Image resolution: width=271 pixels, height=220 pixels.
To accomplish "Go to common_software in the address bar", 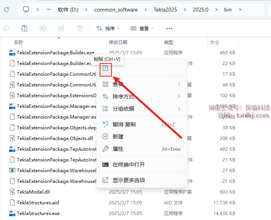I will pyautogui.click(x=116, y=10).
